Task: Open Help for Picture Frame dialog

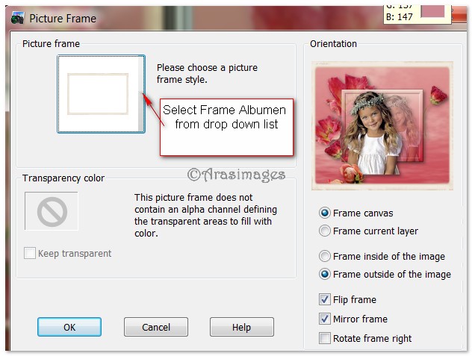Action: tap(241, 327)
